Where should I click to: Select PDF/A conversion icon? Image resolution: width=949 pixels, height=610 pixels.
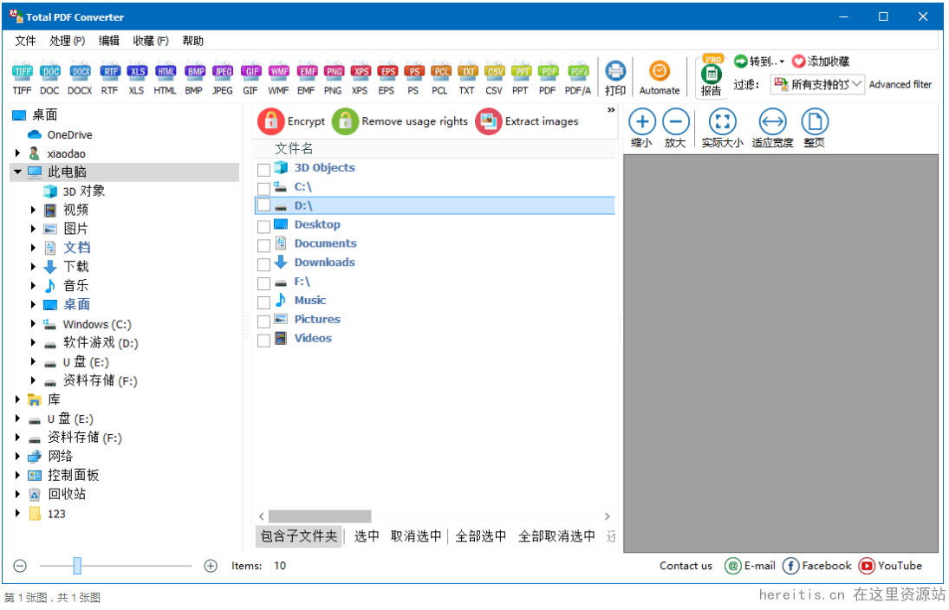[x=578, y=72]
